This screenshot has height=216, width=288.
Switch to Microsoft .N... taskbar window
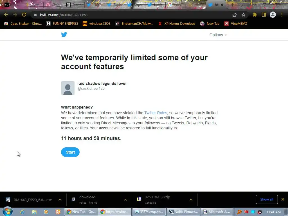(x=217, y=212)
